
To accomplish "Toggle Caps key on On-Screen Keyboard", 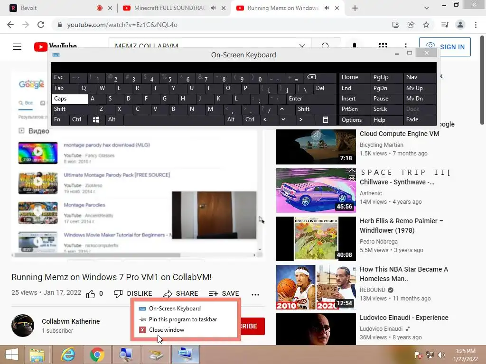I will (x=70, y=99).
